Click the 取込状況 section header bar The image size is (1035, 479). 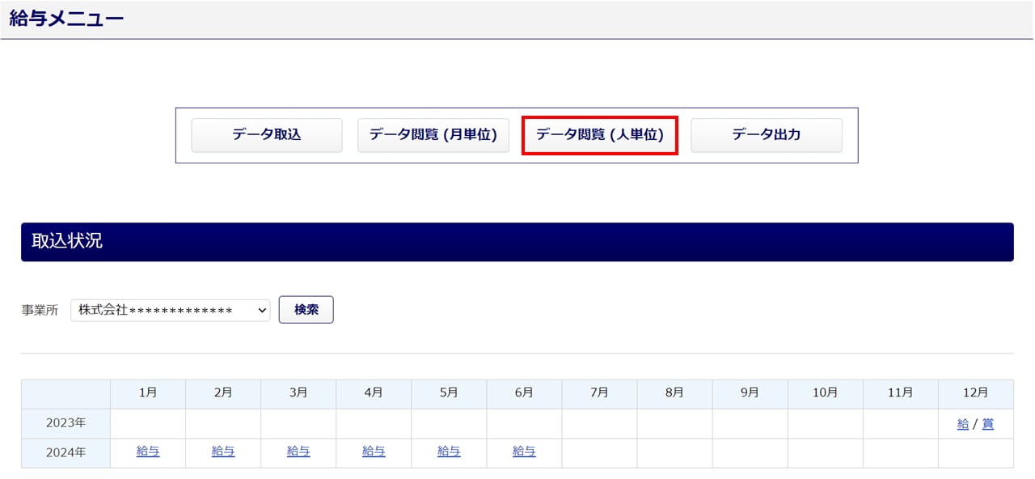coord(517,242)
